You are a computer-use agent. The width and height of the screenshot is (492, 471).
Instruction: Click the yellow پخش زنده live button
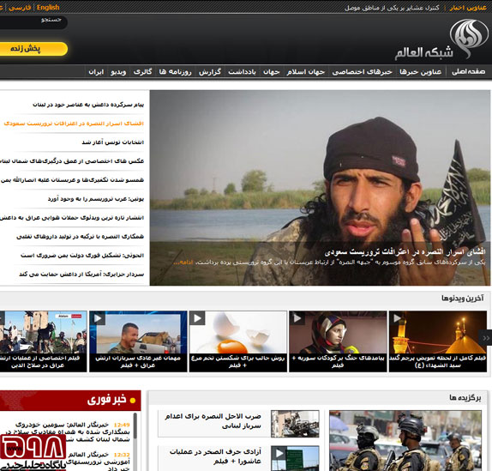pyautogui.click(x=33, y=49)
